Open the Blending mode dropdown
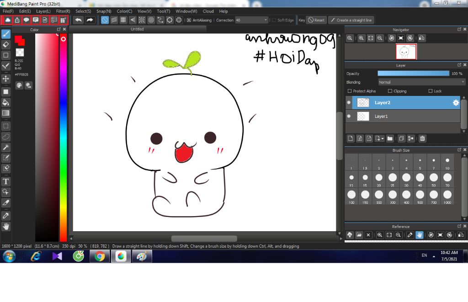Image resolution: width=468 pixels, height=302 pixels. click(x=422, y=82)
